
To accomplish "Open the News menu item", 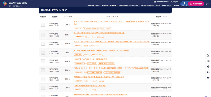I will [176, 6].
